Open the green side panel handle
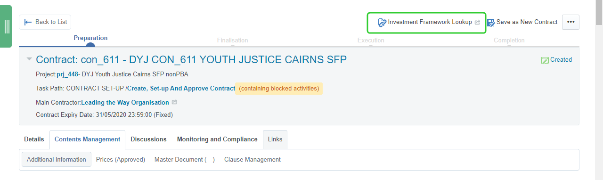The image size is (603, 180). point(7,26)
